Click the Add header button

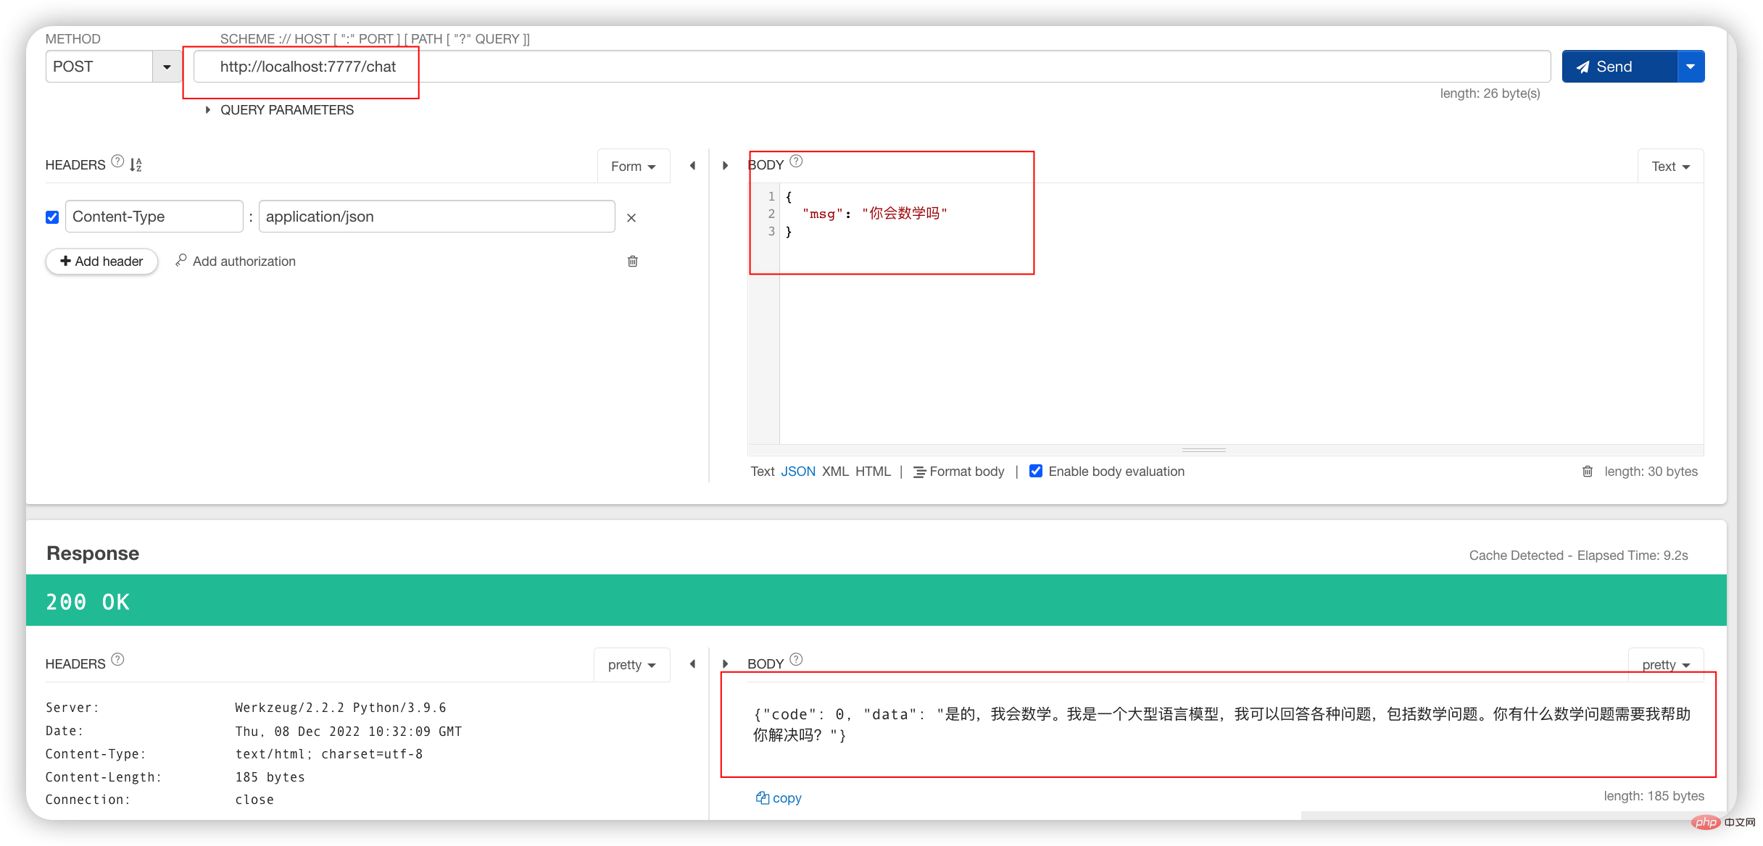pyautogui.click(x=101, y=261)
